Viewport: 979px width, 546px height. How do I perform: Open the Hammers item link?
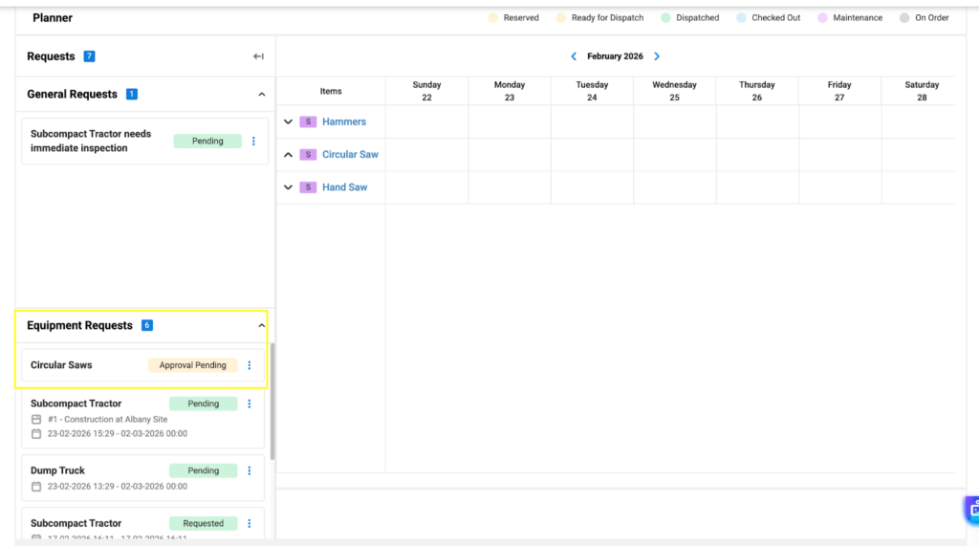(x=344, y=122)
